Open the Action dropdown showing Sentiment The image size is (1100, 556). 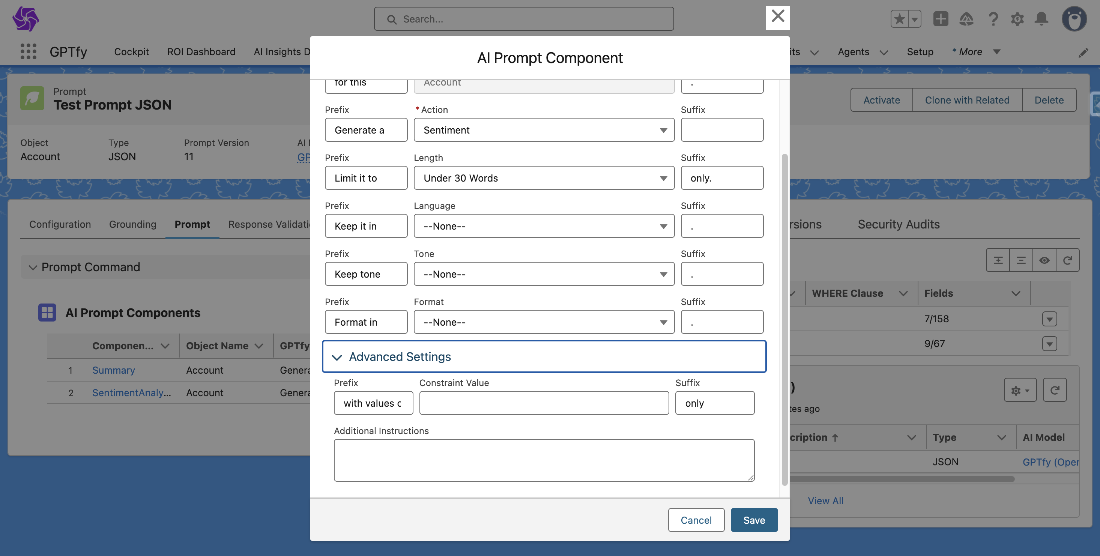pos(544,130)
